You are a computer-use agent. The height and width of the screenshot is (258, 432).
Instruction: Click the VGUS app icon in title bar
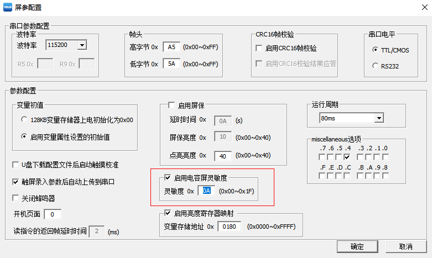pos(8,7)
